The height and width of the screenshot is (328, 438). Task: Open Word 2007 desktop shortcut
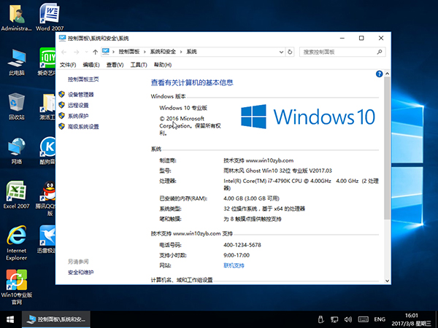50,16
